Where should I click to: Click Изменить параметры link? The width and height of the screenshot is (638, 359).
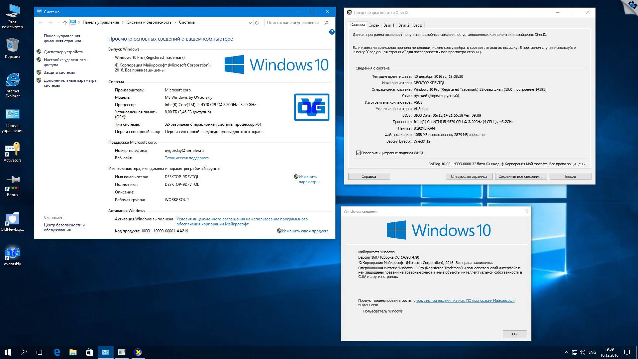(309, 179)
